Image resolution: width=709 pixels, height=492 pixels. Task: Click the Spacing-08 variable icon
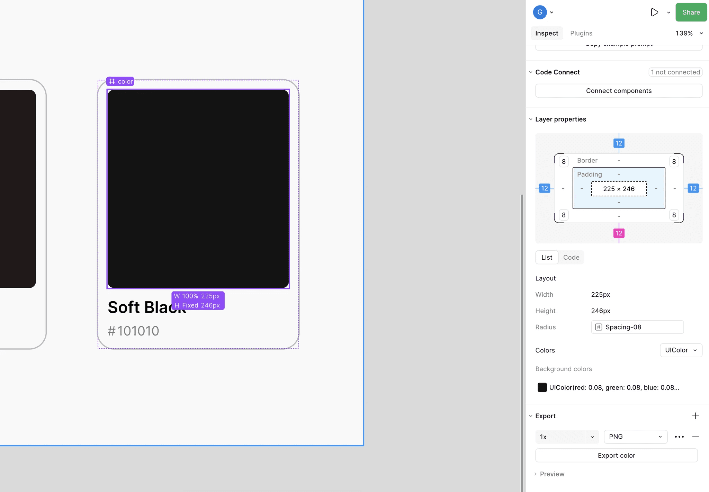point(599,327)
